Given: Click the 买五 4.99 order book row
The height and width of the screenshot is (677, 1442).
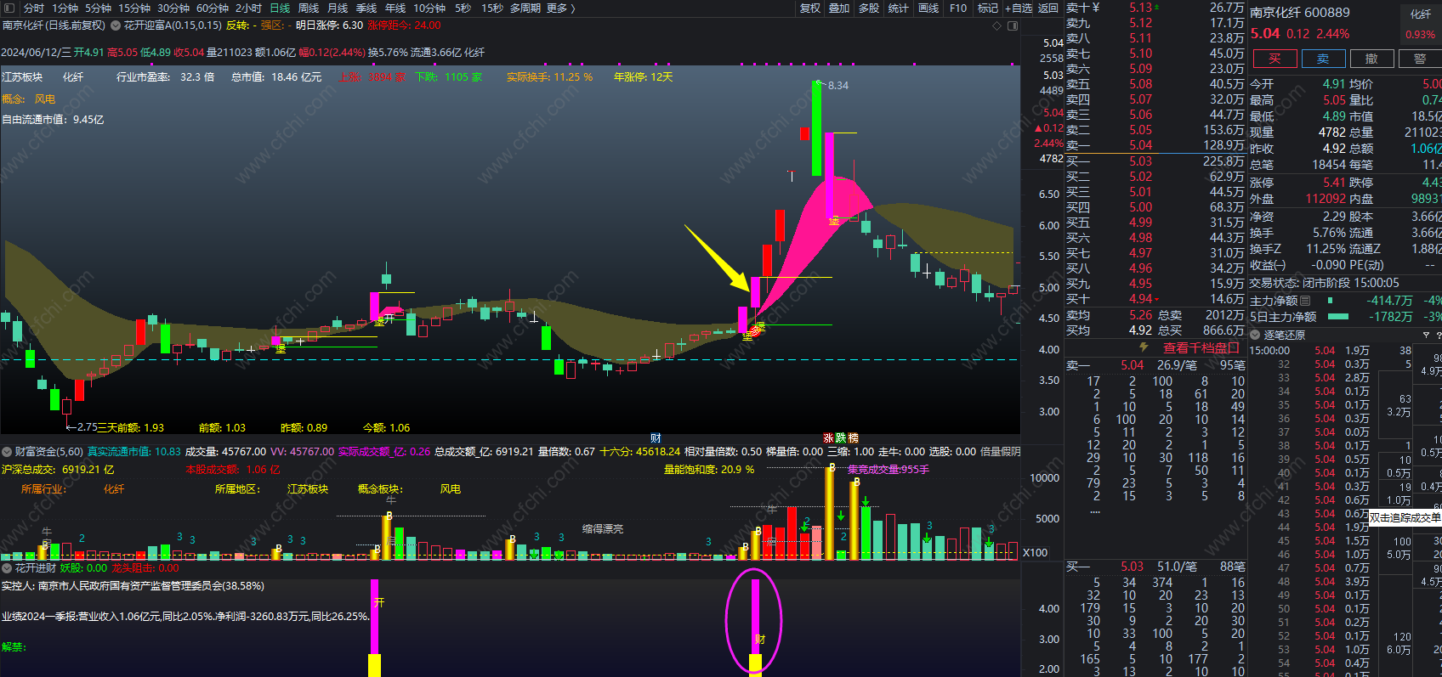Looking at the screenshot, I should (1155, 223).
